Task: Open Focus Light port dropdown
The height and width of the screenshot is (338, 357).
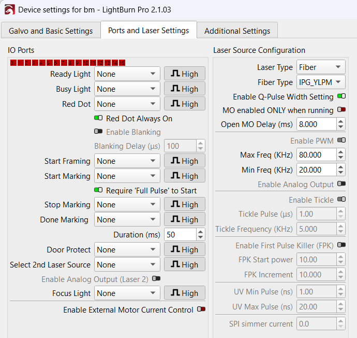Action: [x=127, y=293]
